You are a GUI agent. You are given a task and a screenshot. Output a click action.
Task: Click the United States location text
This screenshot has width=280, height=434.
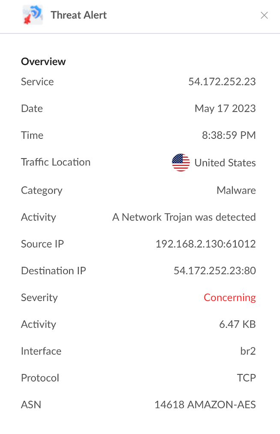[x=225, y=163]
